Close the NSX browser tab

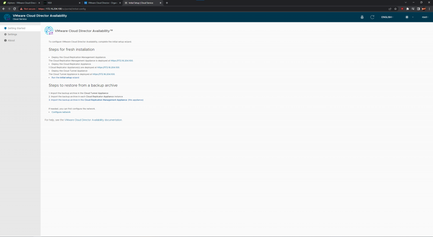pyautogui.click(x=79, y=3)
